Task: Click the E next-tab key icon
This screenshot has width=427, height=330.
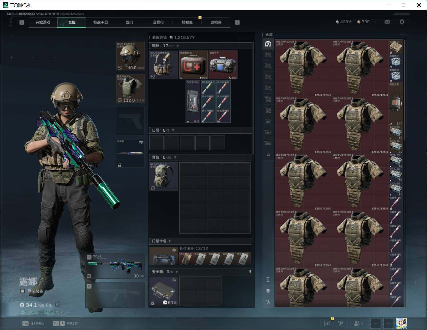Action: click(237, 23)
